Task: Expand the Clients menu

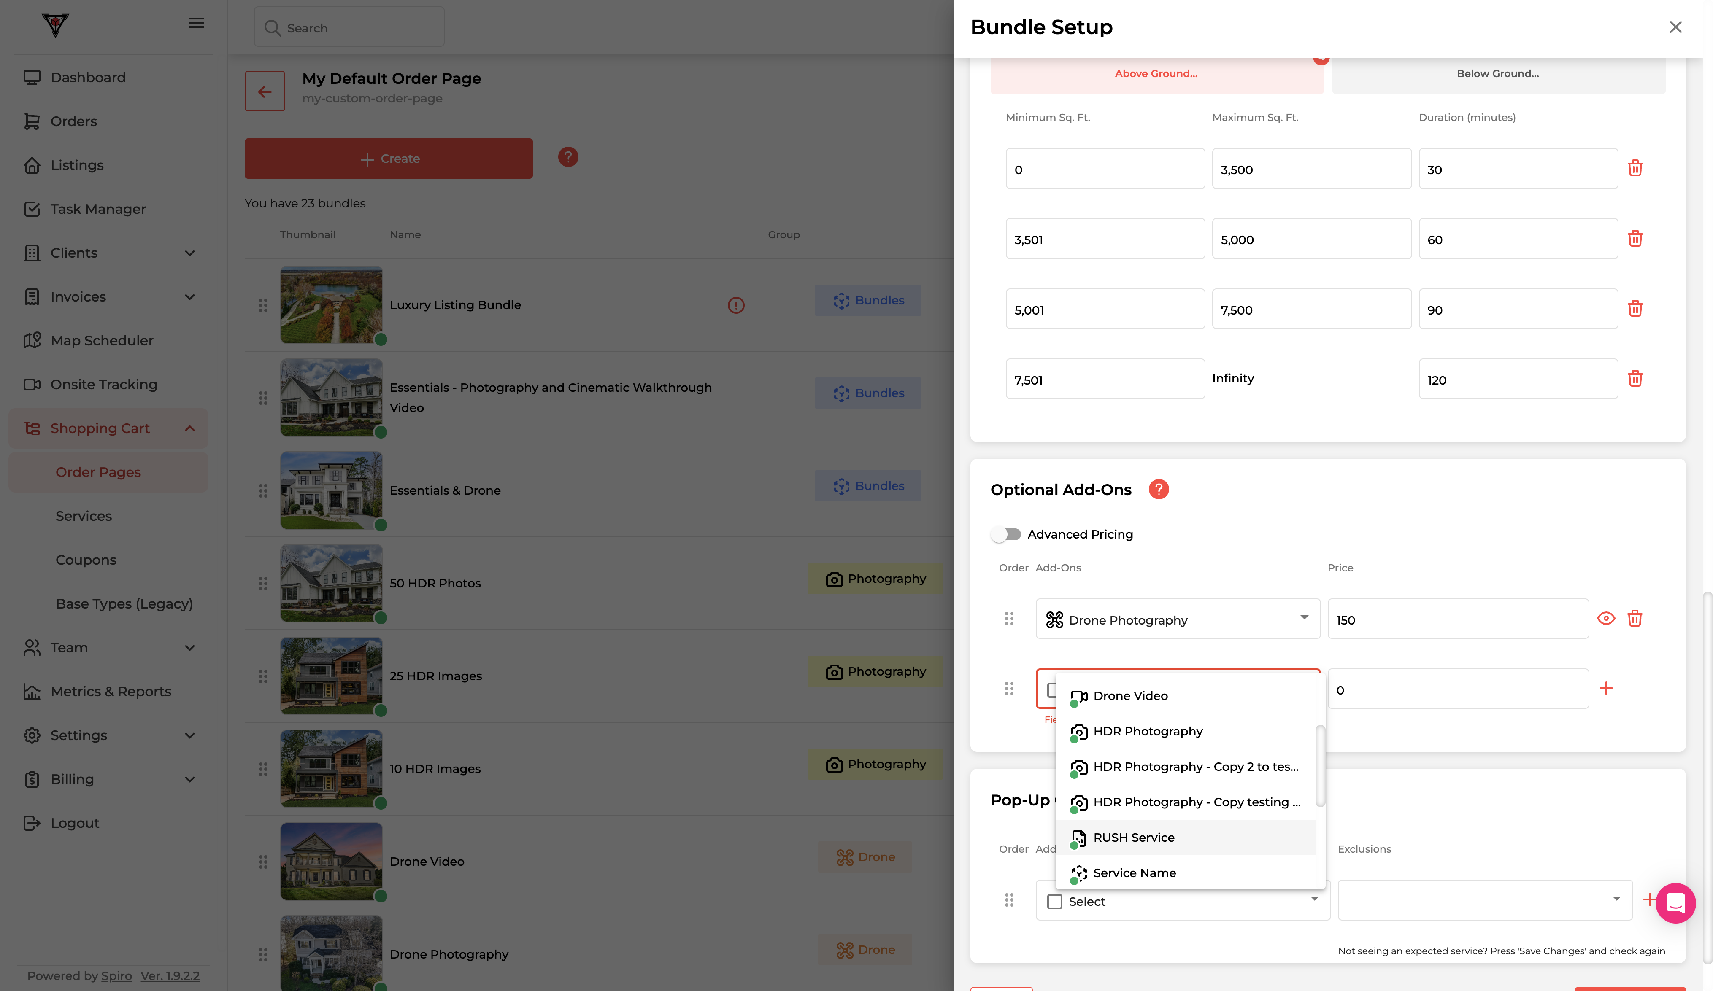Action: click(190, 253)
